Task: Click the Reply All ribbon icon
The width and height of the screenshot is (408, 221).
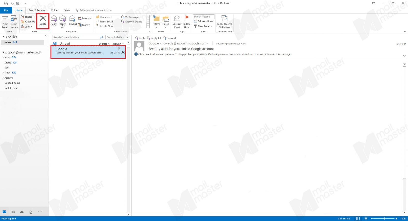Action: (x=63, y=22)
